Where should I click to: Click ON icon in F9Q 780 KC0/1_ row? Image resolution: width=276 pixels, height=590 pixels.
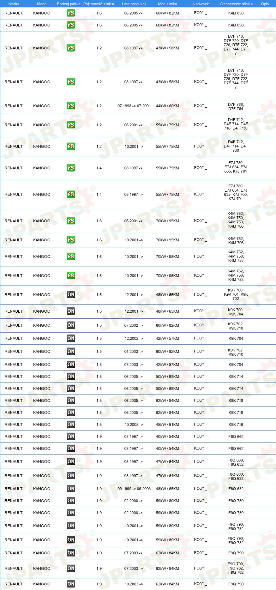pos(71,513)
